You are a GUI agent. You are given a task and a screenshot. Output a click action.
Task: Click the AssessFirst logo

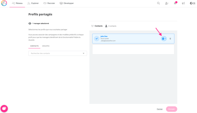tap(4, 3)
